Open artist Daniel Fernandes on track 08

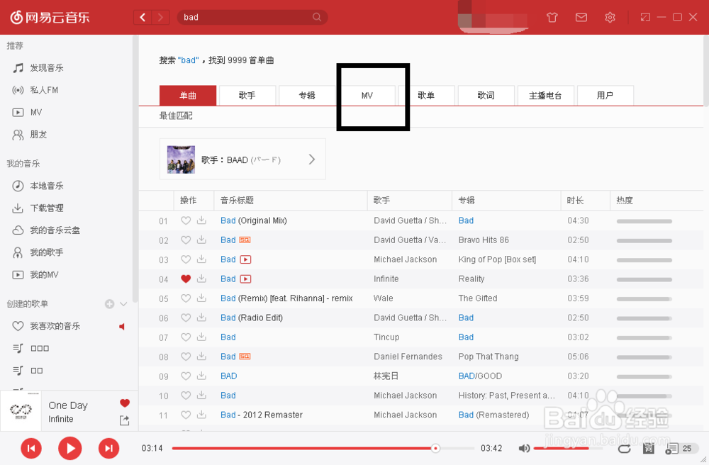click(x=408, y=357)
